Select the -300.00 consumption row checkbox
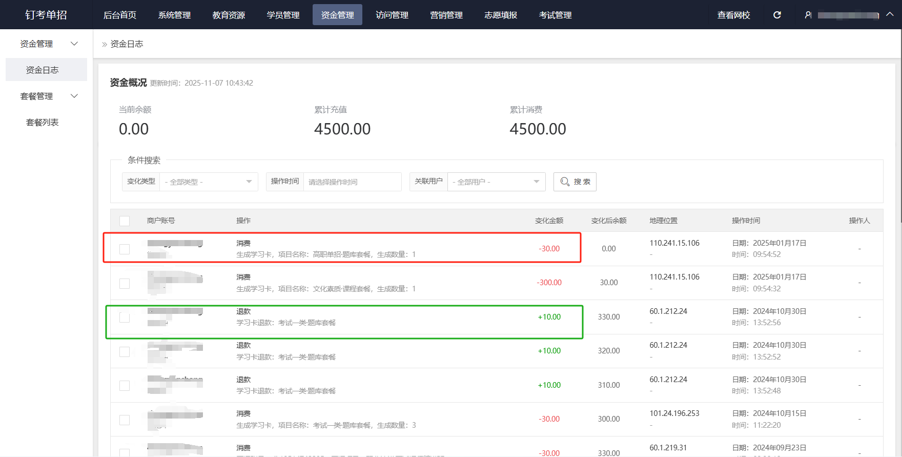This screenshot has height=457, width=902. tap(125, 284)
